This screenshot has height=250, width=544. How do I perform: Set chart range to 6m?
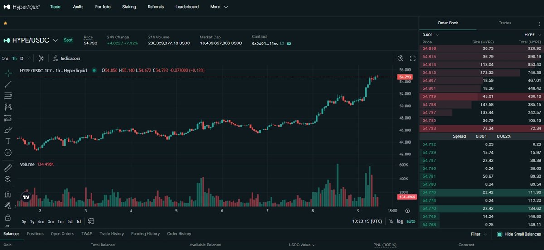pos(41,221)
